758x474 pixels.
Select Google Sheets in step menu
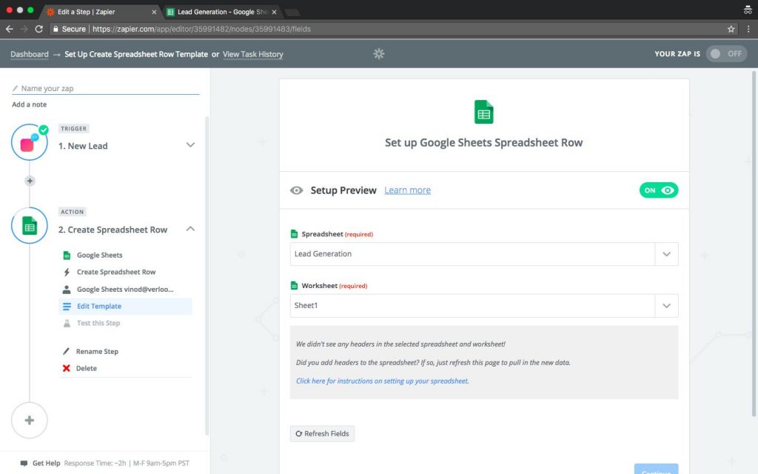tap(100, 256)
